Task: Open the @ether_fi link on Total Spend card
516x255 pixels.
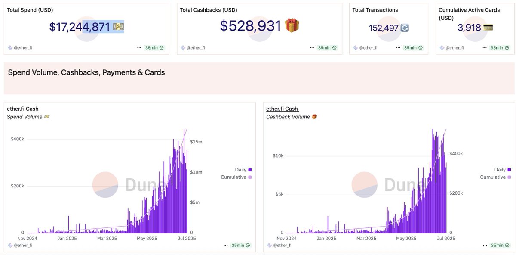Action: click(23, 48)
